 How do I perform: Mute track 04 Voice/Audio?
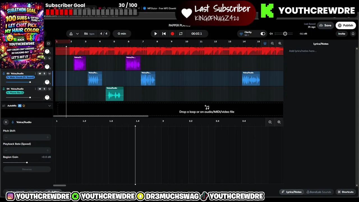40,89
